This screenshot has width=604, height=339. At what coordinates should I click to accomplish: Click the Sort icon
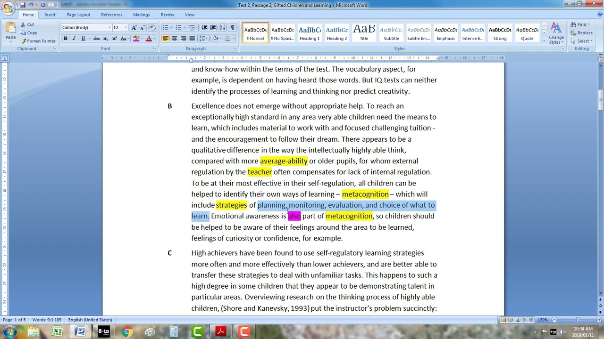[x=223, y=27]
